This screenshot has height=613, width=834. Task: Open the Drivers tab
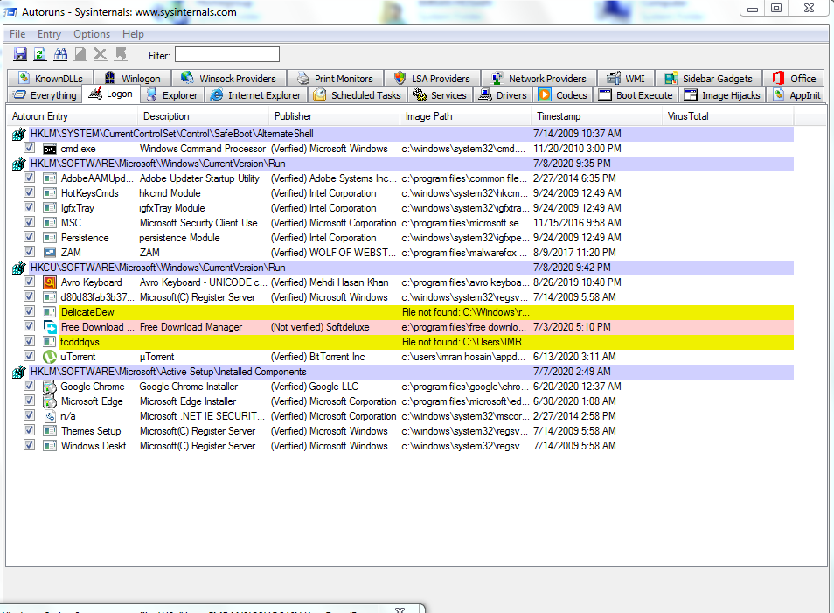(504, 95)
